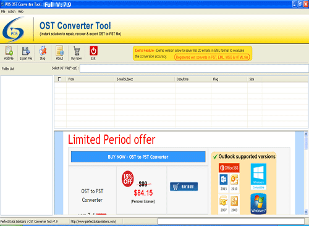Click the BUY NOW - OST to PST Converter banner
Screen dimensions: 309x226
coord(138,157)
